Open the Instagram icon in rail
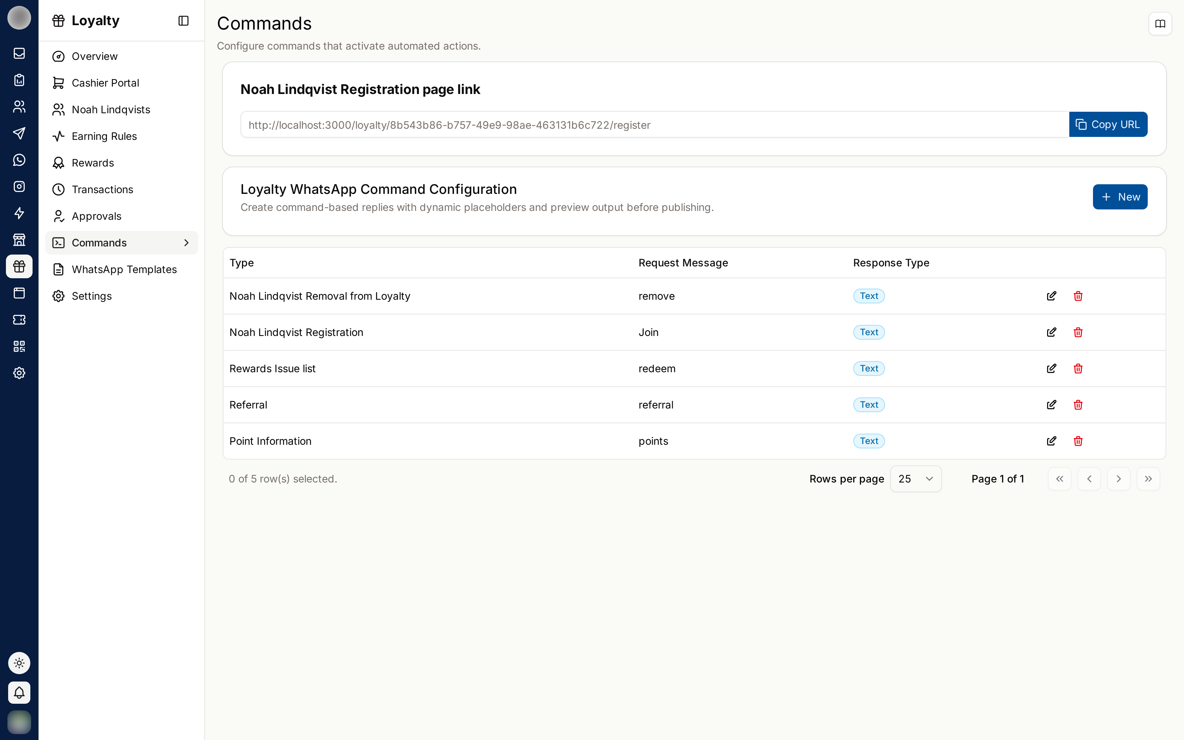Viewport: 1184px width, 740px height. [x=19, y=186]
